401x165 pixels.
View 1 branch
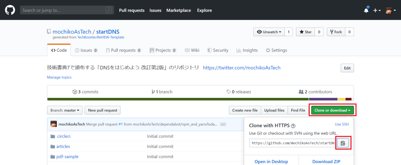[162, 92]
